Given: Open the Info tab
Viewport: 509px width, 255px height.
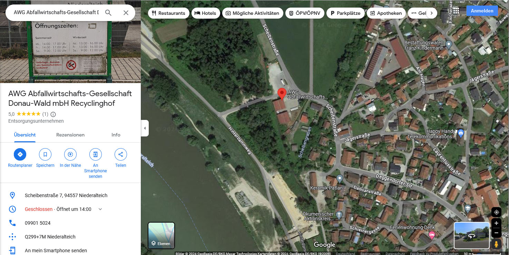Looking at the screenshot, I should 116,135.
